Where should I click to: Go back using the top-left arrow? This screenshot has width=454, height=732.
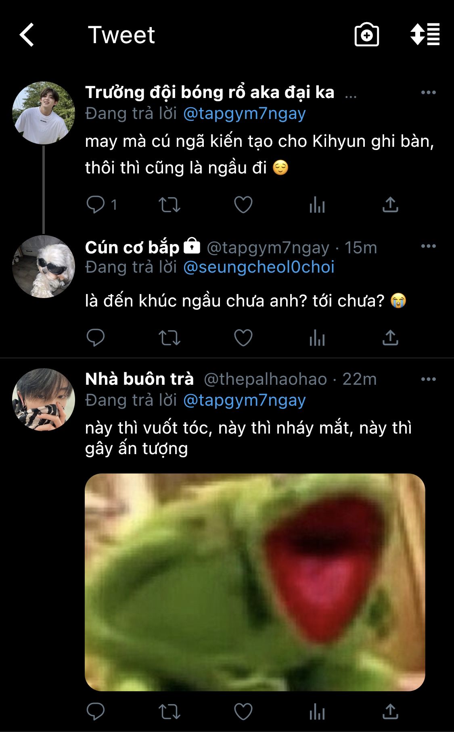(27, 35)
